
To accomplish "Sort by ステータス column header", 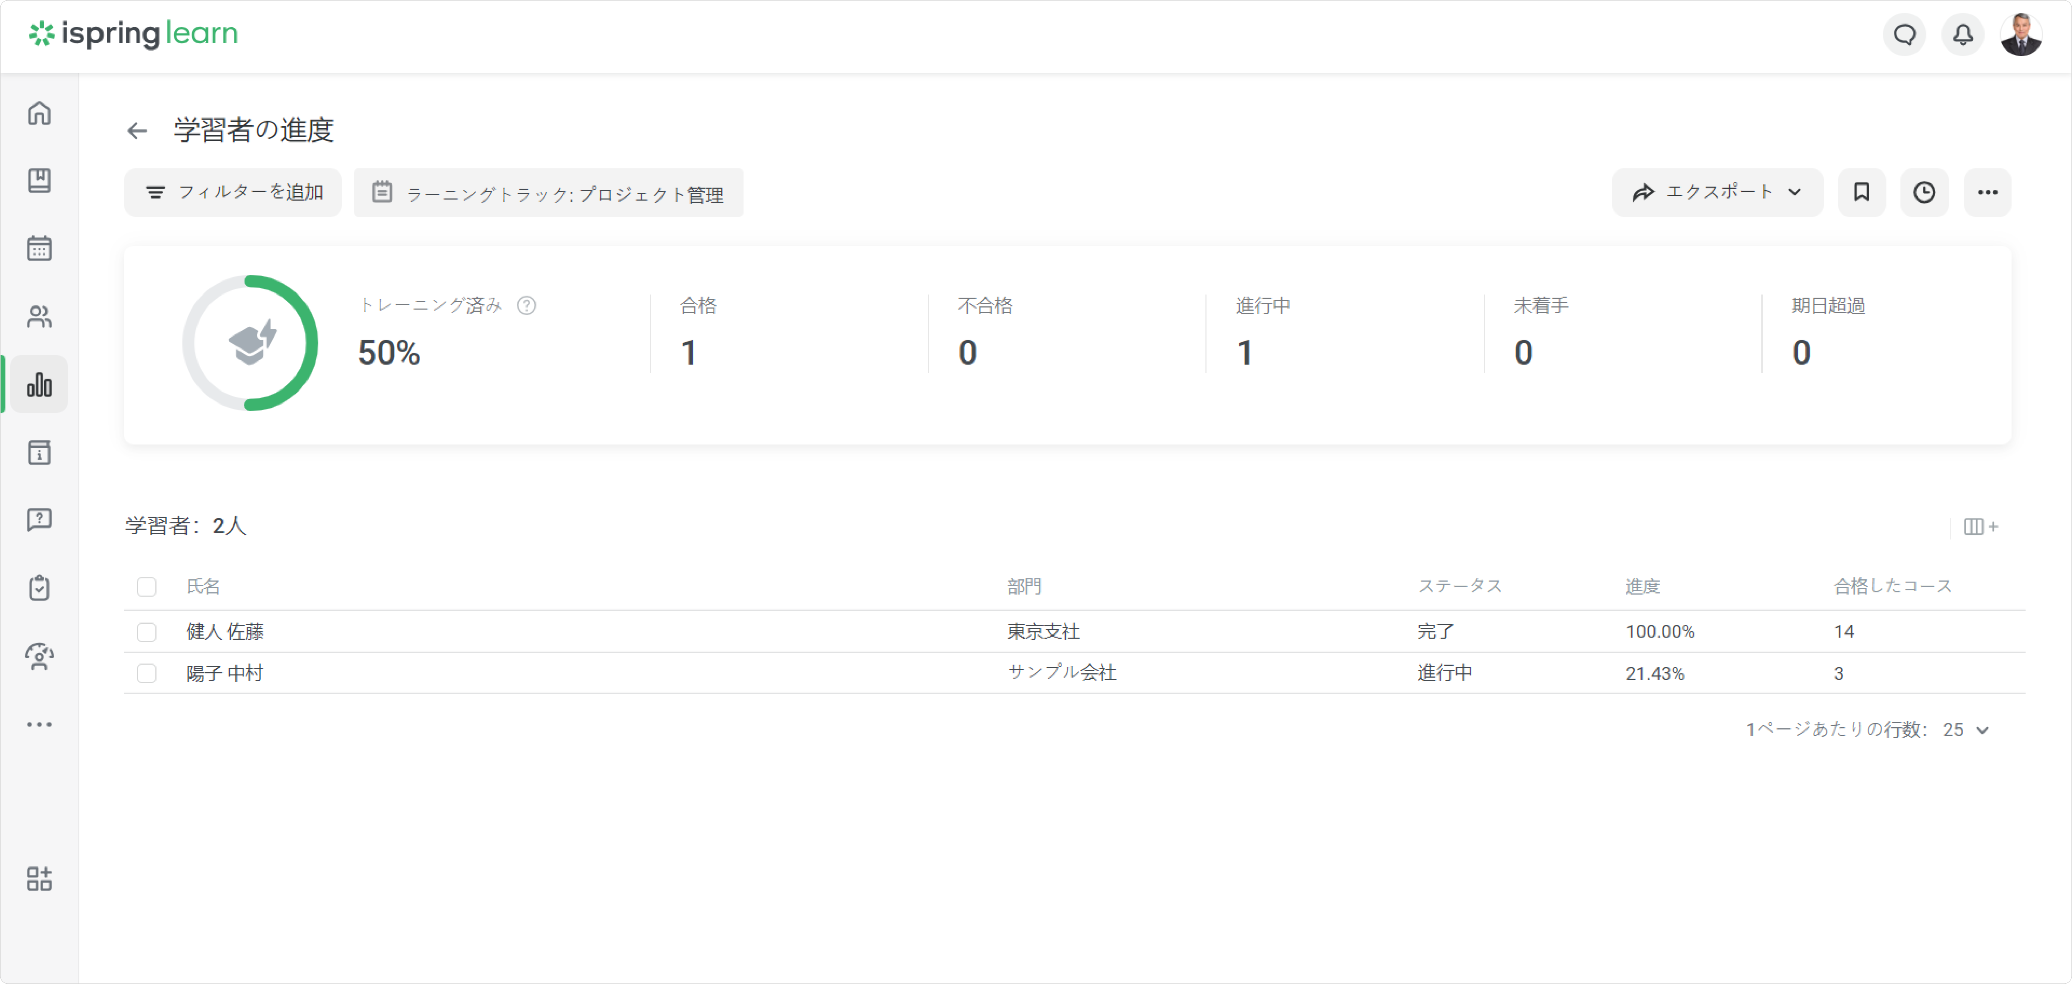I will coord(1460,587).
